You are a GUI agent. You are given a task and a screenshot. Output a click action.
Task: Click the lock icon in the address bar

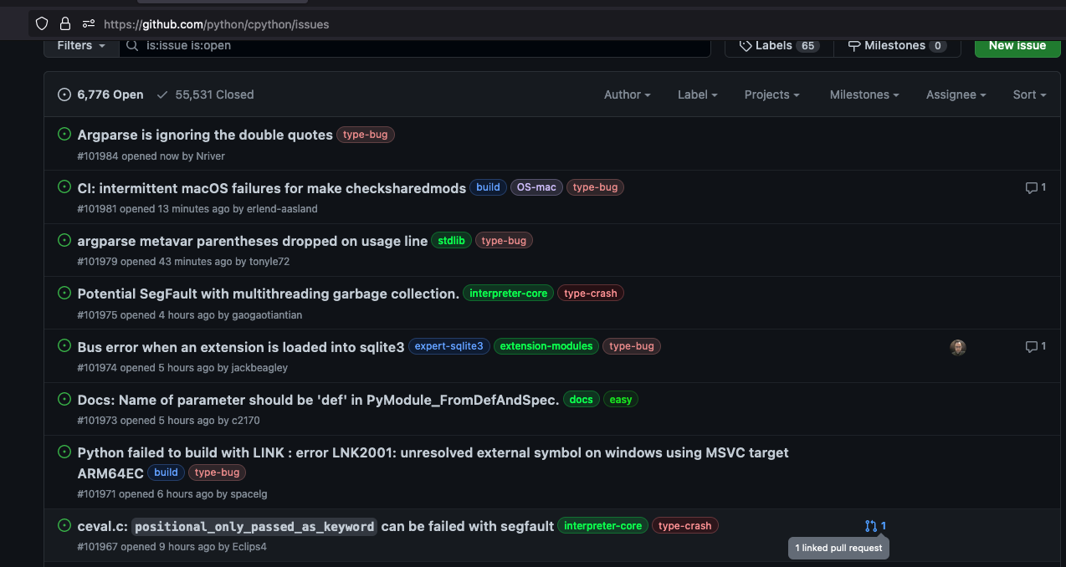pyautogui.click(x=64, y=23)
